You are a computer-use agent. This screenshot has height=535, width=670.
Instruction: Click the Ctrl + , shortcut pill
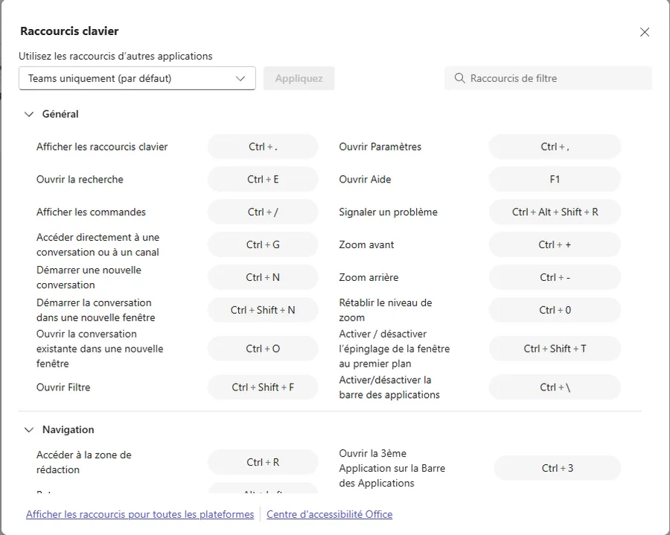point(555,147)
